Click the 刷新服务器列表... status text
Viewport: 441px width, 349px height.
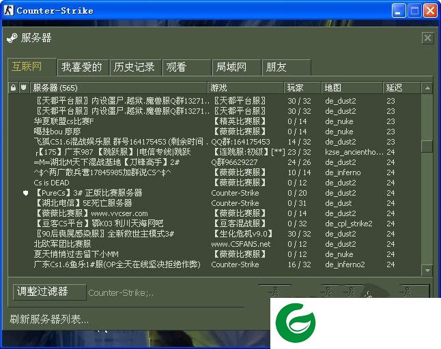(49, 319)
